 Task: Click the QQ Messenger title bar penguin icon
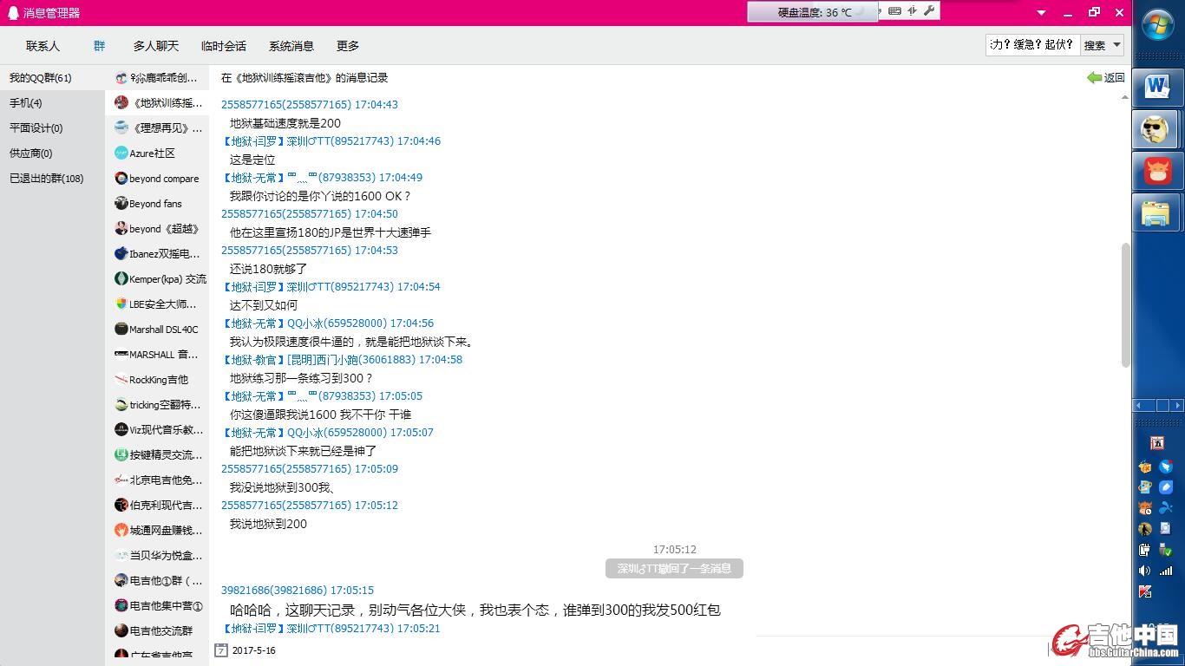point(12,12)
